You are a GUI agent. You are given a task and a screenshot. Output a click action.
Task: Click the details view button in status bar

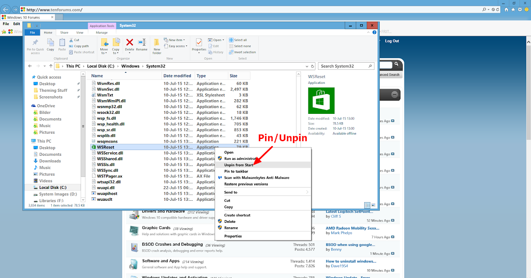[x=367, y=205]
